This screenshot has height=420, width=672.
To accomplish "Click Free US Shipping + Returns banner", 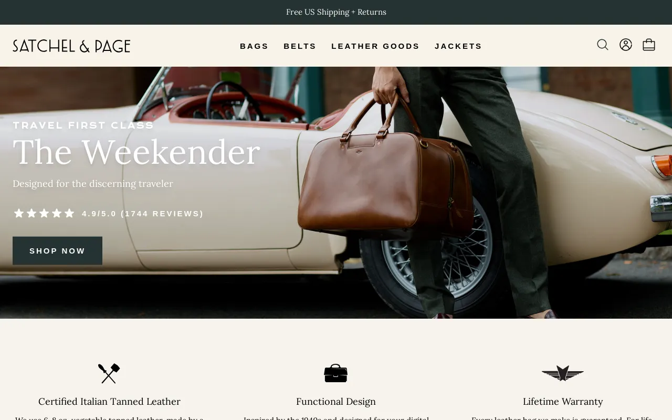I will (336, 12).
